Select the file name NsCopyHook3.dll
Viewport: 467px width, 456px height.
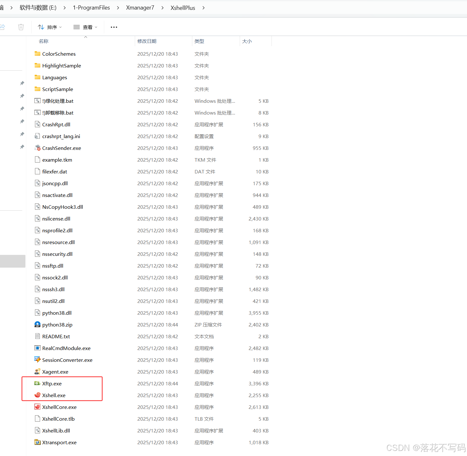point(63,207)
